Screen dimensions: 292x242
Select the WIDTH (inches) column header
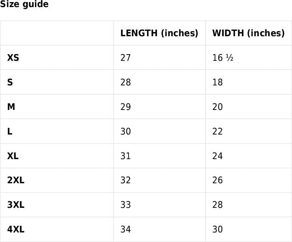pyautogui.click(x=248, y=33)
